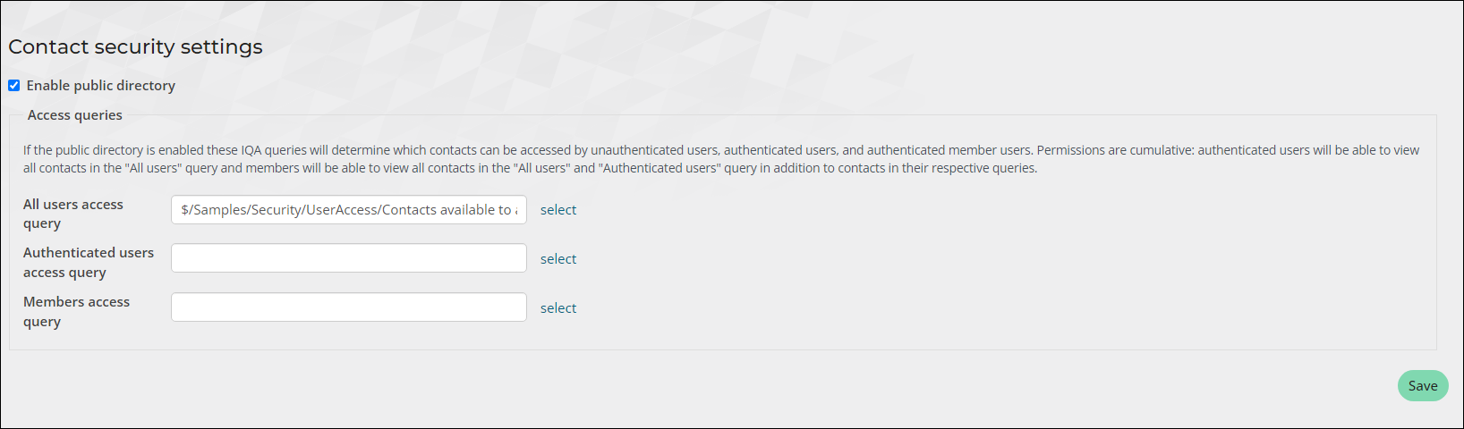
Task: Click select link for Authenticated users query
Action: [558, 258]
